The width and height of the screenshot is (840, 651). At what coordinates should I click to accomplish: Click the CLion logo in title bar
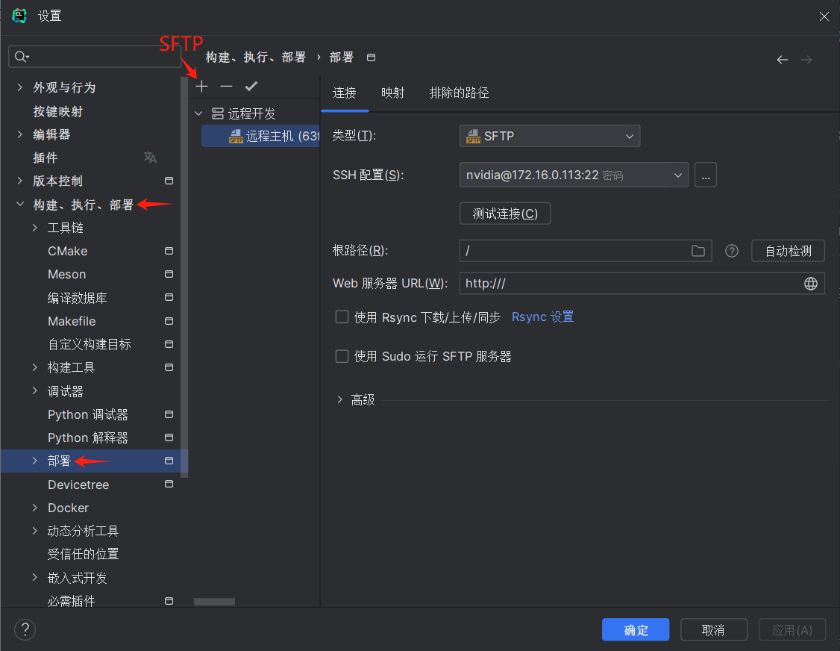coord(19,16)
